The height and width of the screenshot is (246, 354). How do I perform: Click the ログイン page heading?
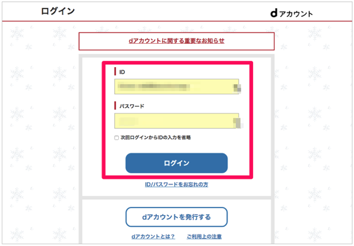pyautogui.click(x=58, y=11)
